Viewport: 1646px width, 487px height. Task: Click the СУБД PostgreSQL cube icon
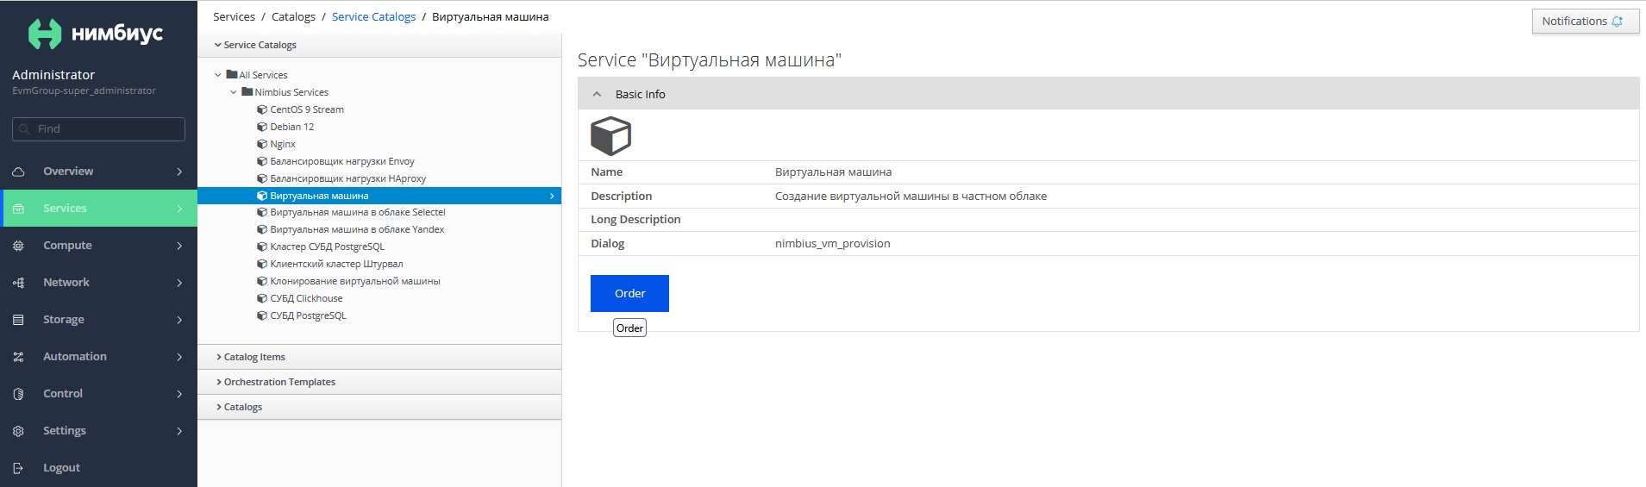coord(262,315)
